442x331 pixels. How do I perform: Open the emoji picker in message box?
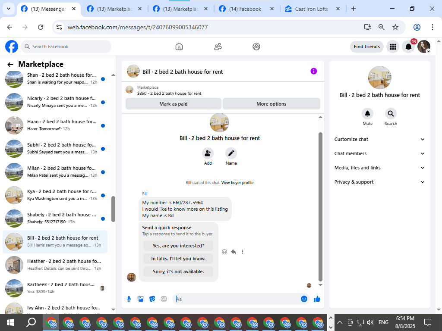(x=304, y=299)
